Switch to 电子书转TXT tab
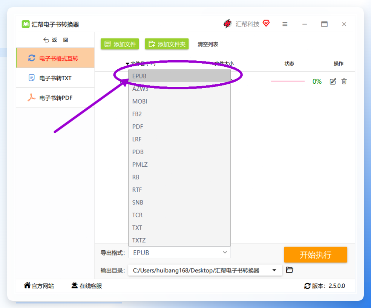The image size is (371, 308). pyautogui.click(x=55, y=78)
